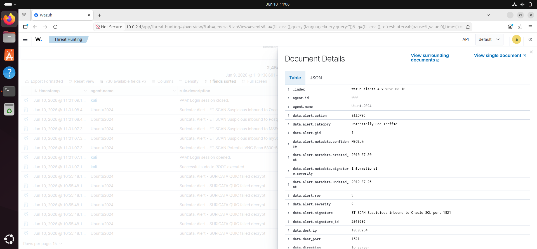Viewport: 537px width, 249px height.
Task: Open kali link in sudo to ROOT row
Action: (94, 167)
